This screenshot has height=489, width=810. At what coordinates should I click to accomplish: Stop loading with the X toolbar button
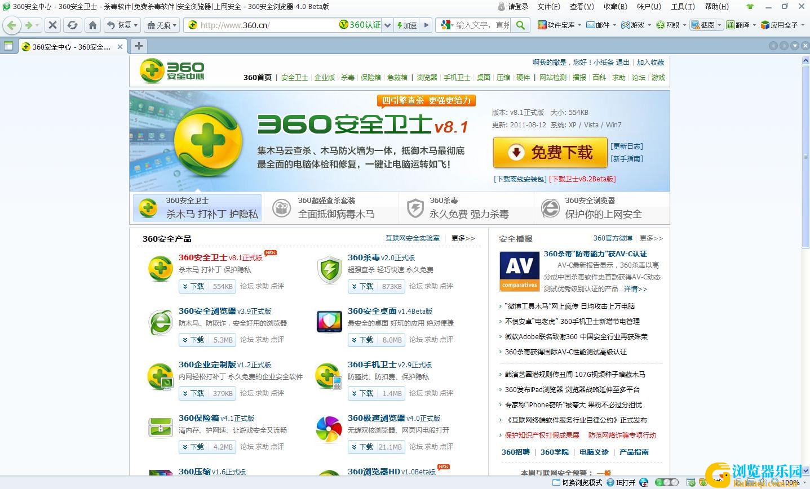pos(52,25)
